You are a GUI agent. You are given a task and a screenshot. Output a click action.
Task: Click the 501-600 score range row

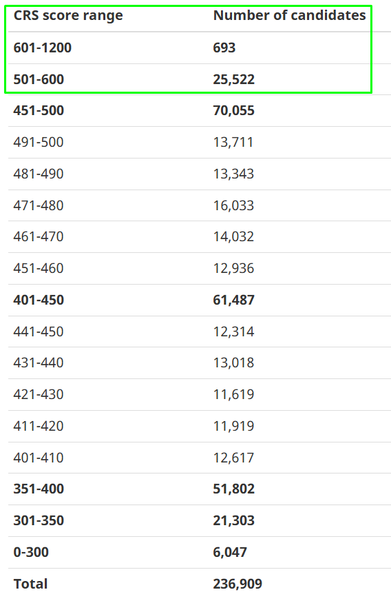tap(199, 79)
